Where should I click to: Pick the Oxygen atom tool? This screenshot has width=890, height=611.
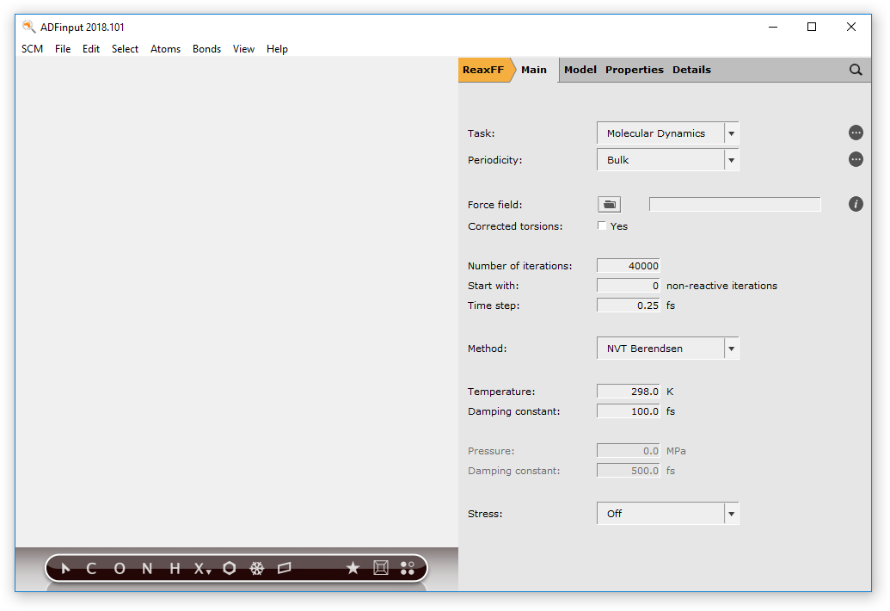[120, 569]
